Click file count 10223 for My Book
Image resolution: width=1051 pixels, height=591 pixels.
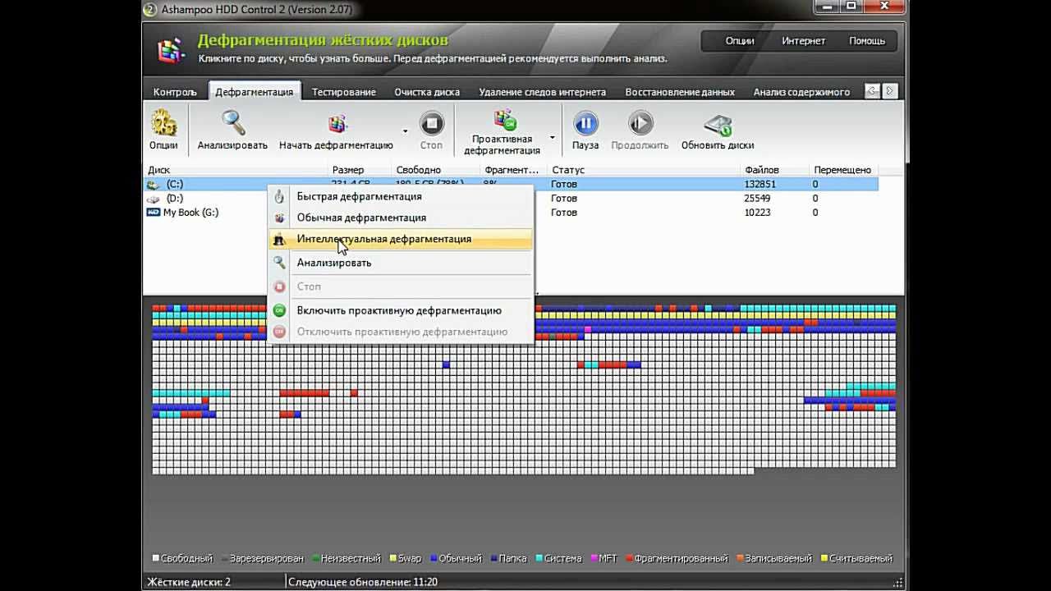(x=756, y=213)
